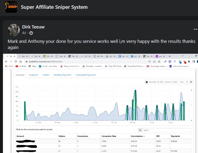Select the Overview tab
Screen dimensions: 198x153
coord(20,75)
